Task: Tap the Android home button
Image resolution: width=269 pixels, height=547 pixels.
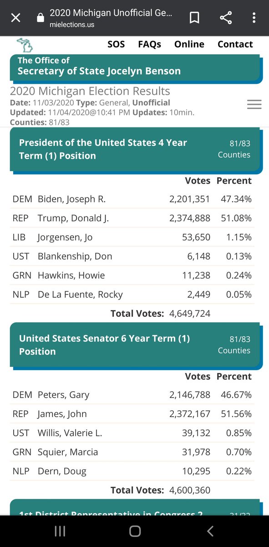Action: pos(135,531)
